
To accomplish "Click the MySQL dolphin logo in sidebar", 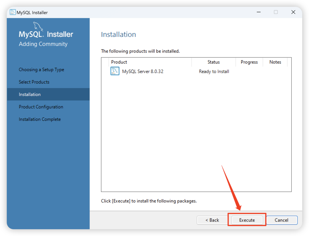I will 38,26.
